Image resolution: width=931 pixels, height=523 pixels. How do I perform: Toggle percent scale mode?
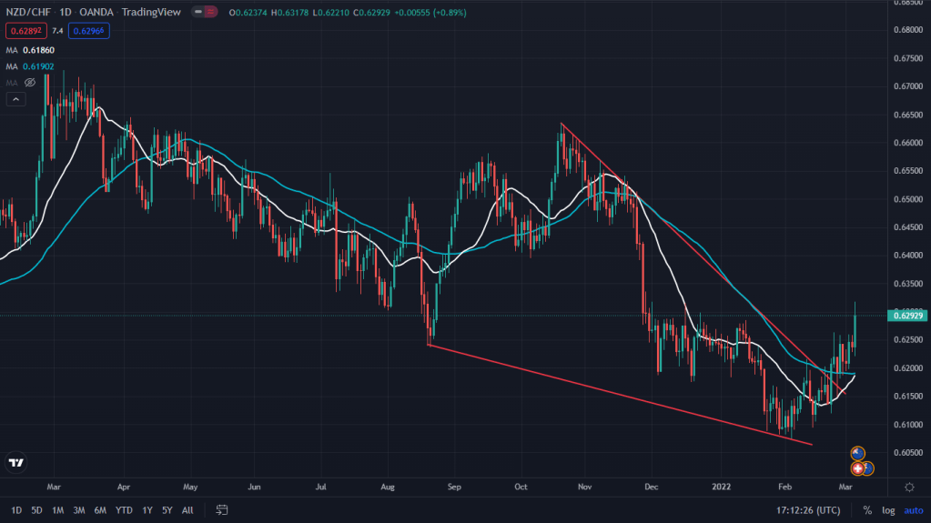tap(867, 510)
